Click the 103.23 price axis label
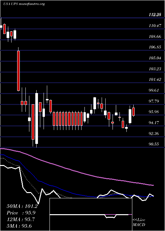This screenshot has width=165, height=231. point(155,69)
